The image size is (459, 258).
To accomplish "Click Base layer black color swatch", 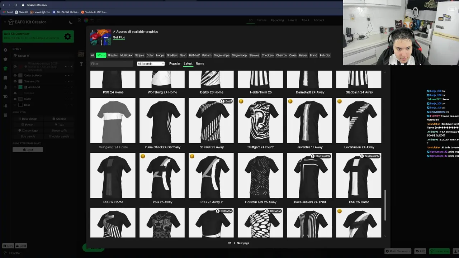I will (x=20, y=105).
